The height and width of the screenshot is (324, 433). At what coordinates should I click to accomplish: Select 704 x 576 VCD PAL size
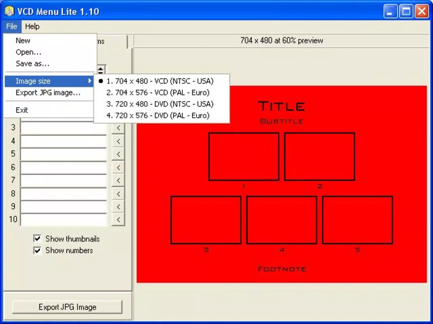(162, 93)
